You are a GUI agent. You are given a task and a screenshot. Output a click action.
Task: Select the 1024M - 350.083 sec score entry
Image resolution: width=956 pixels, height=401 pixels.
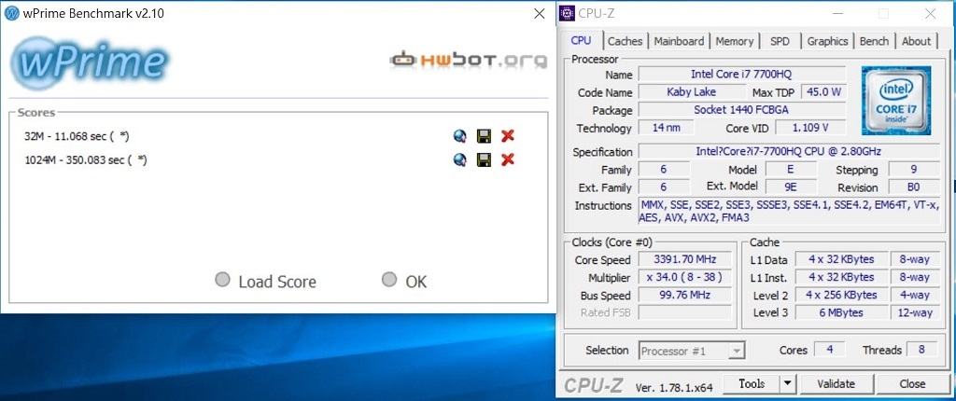coord(86,159)
